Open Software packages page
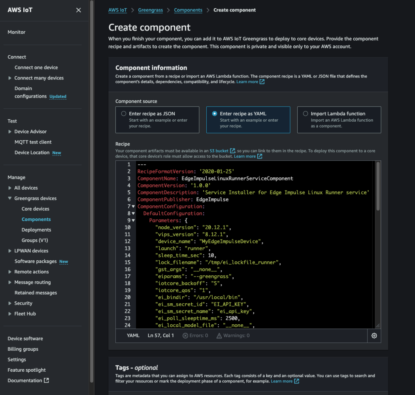 (36, 261)
